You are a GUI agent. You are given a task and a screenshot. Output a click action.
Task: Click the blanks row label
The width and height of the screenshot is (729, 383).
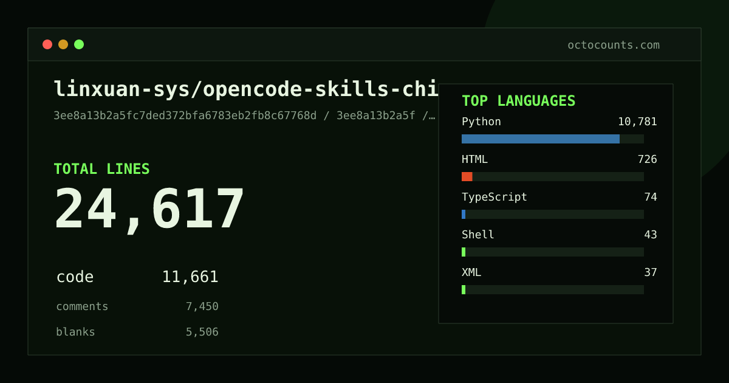75,332
